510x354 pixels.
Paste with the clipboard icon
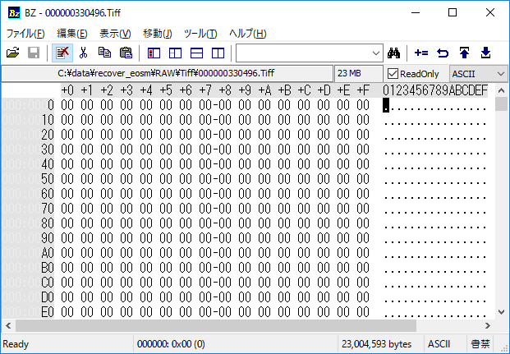(126, 53)
